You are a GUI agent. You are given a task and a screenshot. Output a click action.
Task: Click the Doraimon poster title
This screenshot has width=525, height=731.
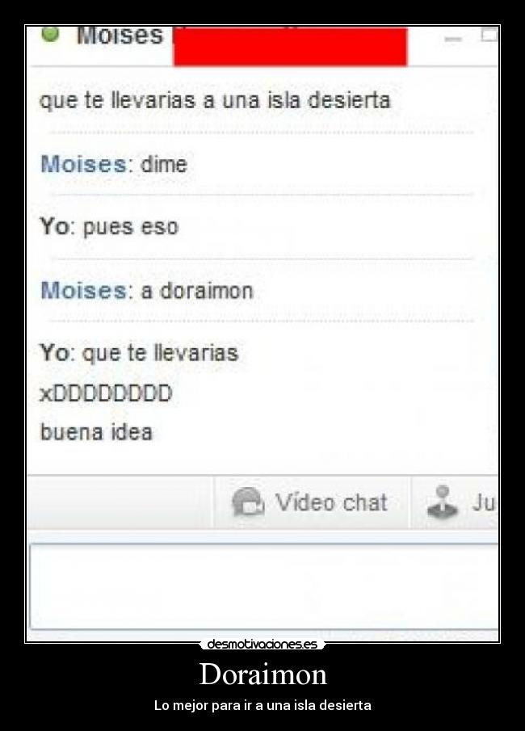pos(263,674)
